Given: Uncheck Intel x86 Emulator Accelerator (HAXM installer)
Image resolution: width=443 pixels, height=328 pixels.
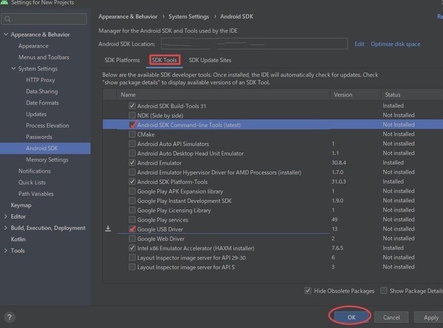Looking at the screenshot, I should [x=132, y=248].
